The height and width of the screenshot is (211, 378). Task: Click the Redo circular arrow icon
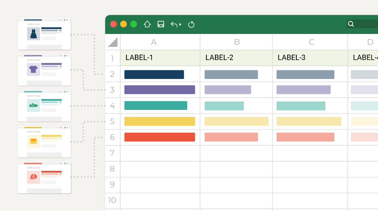point(191,24)
